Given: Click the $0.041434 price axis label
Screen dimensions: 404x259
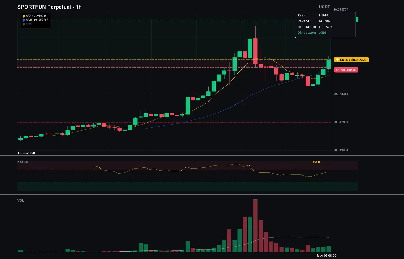Looking at the screenshot, I should tap(341, 150).
